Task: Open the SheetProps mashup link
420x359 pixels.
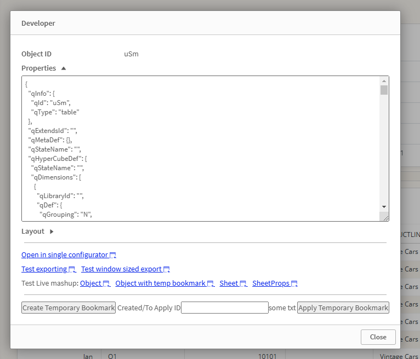Action: [275, 283]
